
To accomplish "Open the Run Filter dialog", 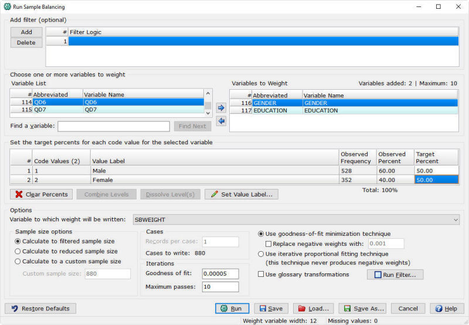I will click(395, 275).
